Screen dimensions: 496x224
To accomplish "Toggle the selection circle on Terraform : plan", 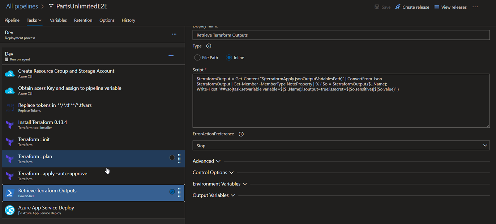I will pos(172,157).
